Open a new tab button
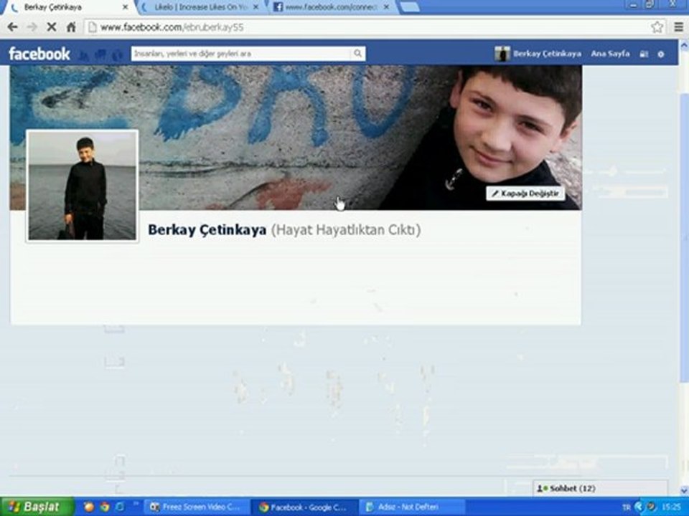The width and height of the screenshot is (689, 516). [410, 7]
